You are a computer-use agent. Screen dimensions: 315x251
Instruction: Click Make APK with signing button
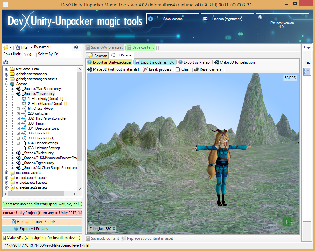(x=42, y=238)
